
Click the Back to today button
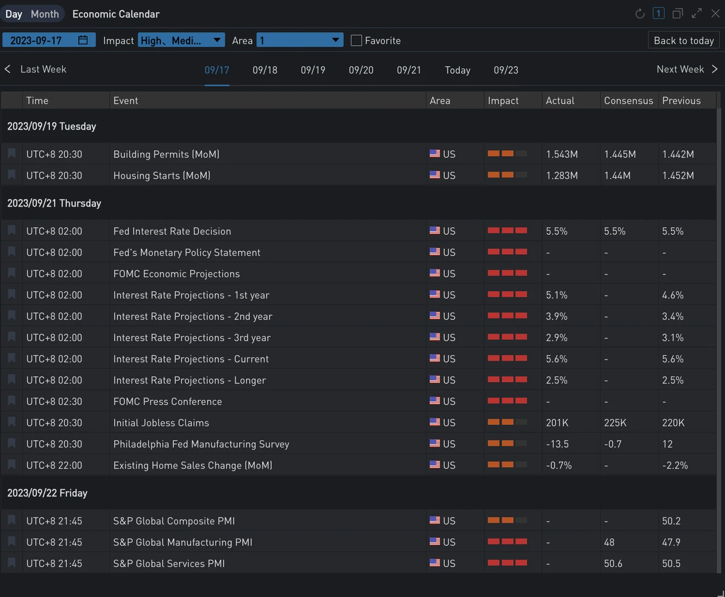tap(684, 40)
